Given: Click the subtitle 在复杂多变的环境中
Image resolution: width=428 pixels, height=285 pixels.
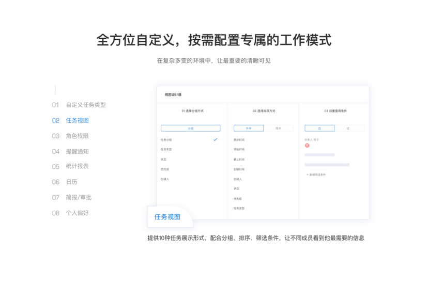Looking at the screenshot, I should (x=213, y=60).
